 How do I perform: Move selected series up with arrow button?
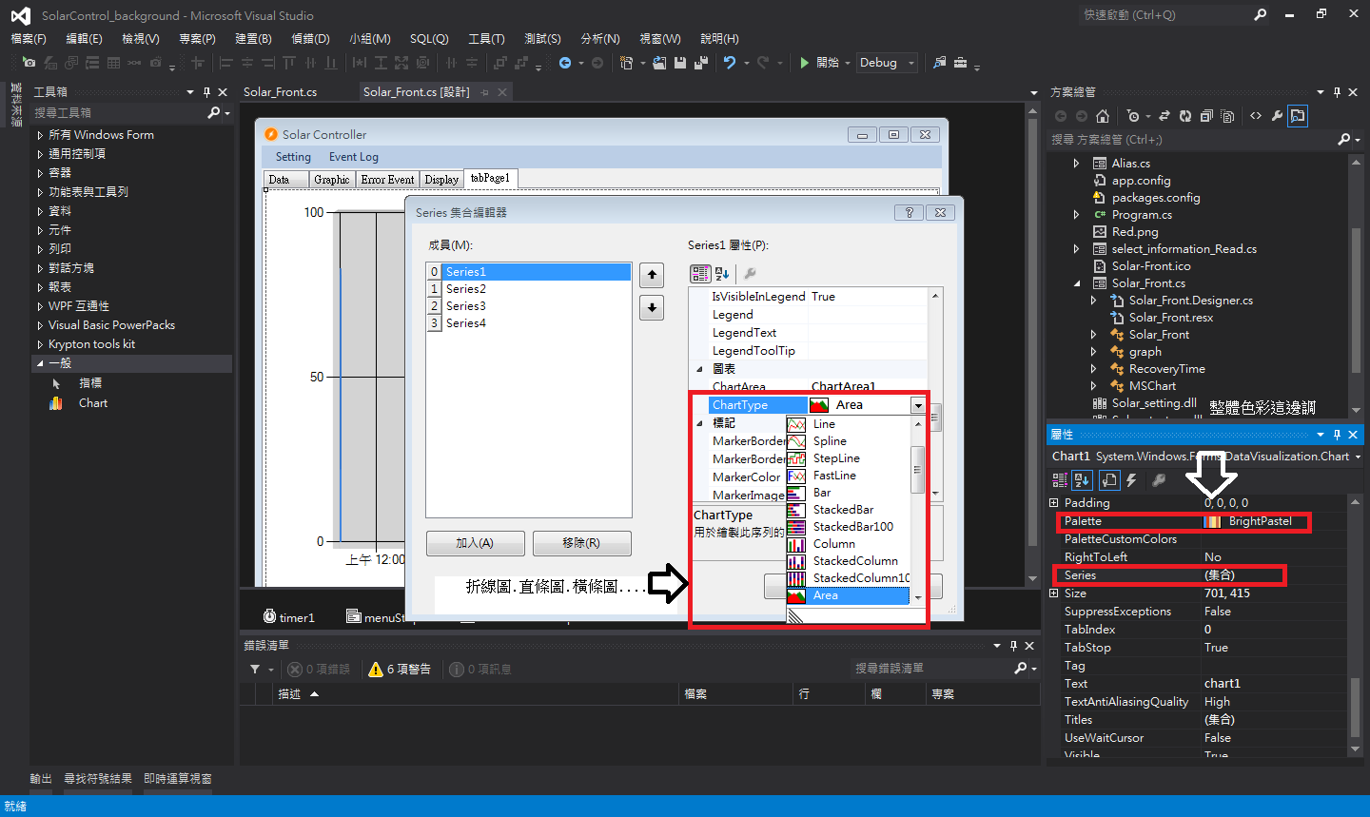click(x=652, y=275)
